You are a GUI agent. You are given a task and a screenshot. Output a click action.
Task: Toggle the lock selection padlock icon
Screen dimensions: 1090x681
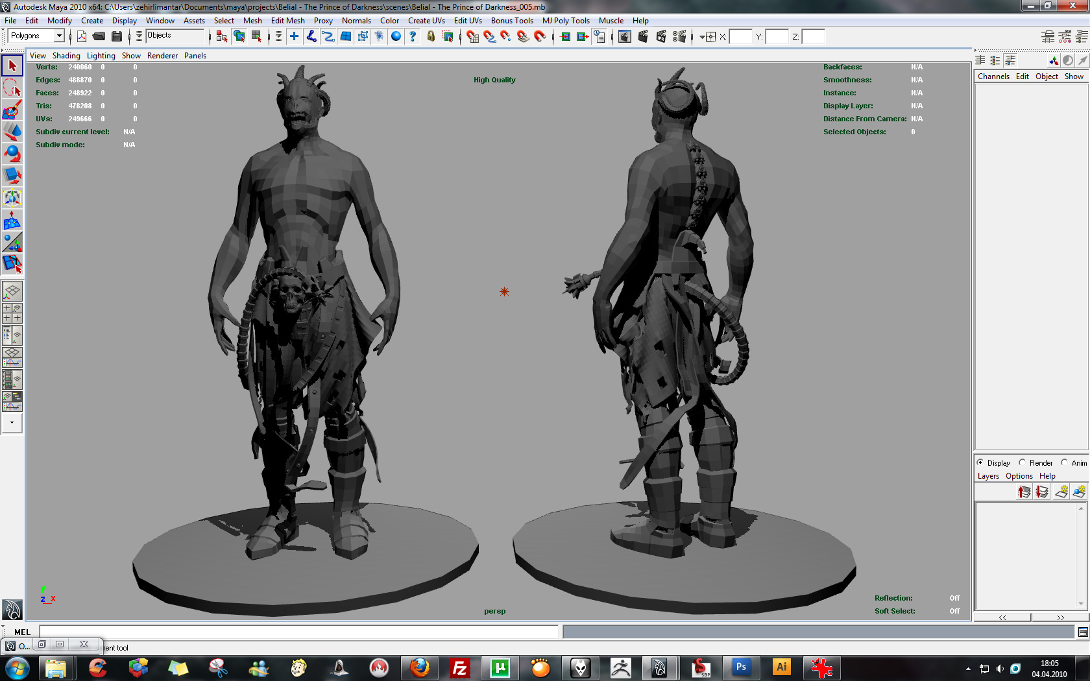click(431, 36)
